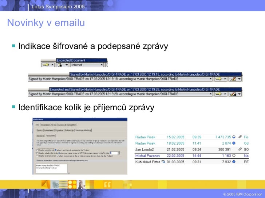
Task: Click the half-solid circle icon in the 15.02.2005 row
Action: (x=234, y=137)
